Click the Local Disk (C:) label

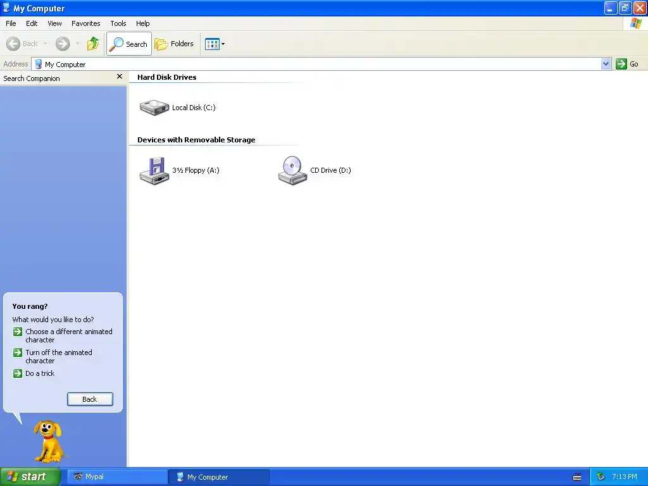click(194, 108)
